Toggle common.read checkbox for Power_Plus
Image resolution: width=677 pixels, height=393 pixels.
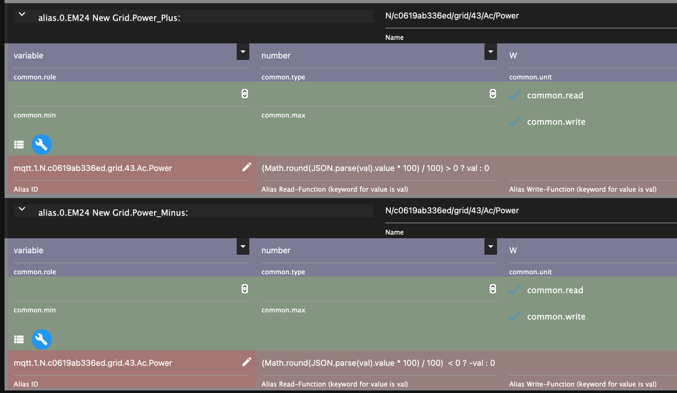(x=514, y=95)
